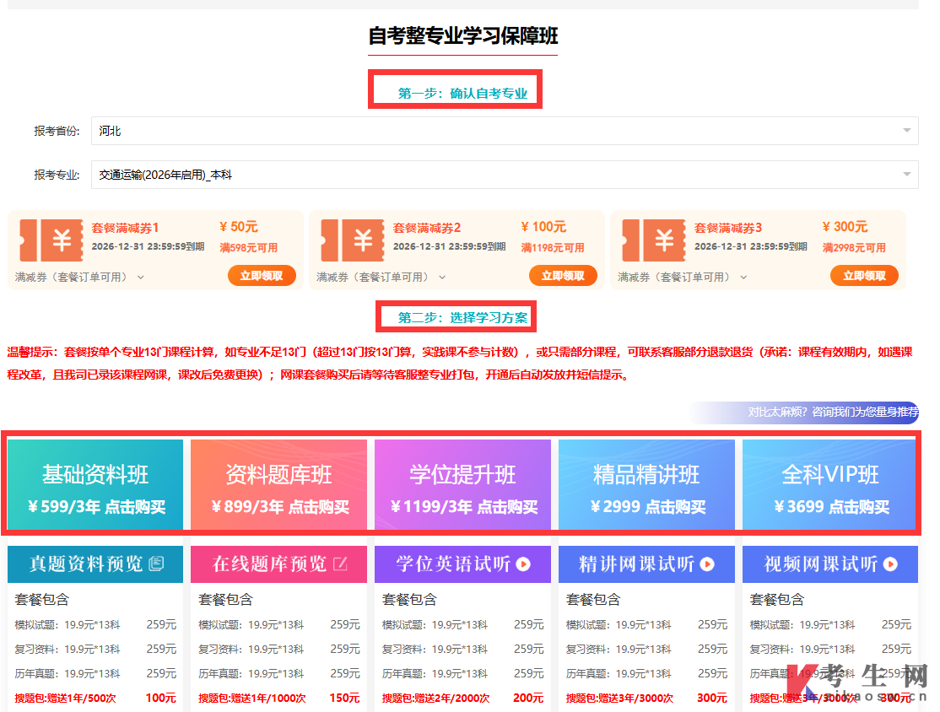Open 真题资料预览 button

(95, 564)
